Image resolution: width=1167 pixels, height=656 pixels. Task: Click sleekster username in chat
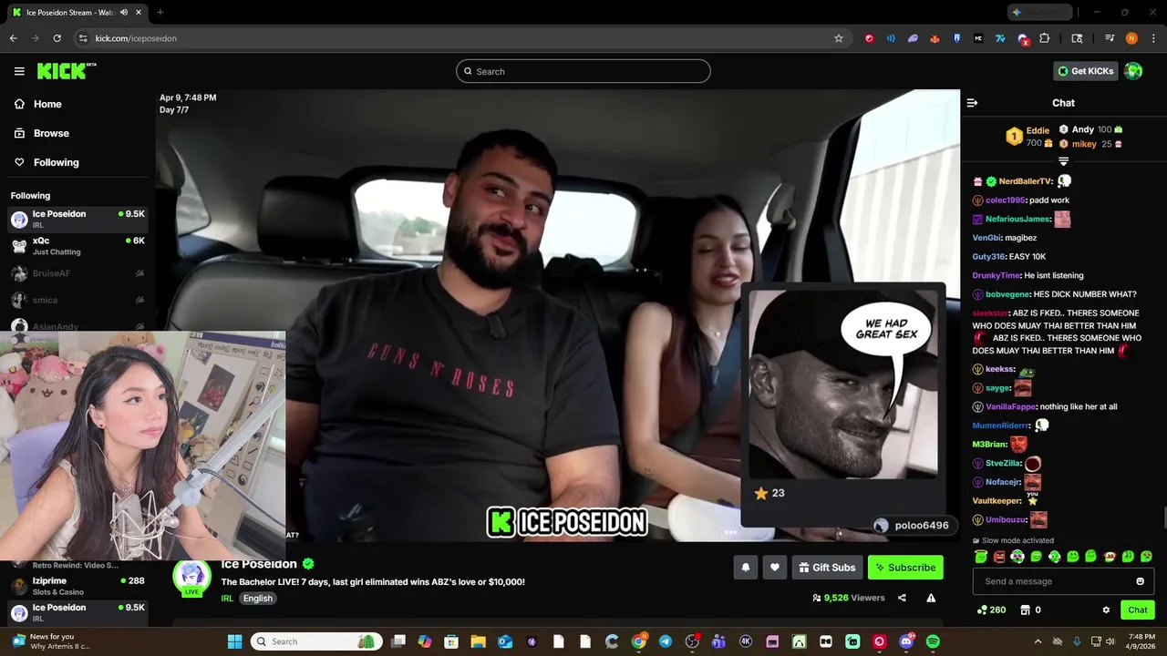tap(990, 313)
